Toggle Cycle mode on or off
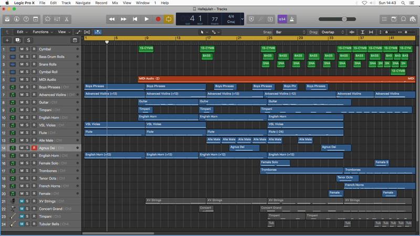The width and height of the screenshot is (420, 236). click(x=169, y=19)
